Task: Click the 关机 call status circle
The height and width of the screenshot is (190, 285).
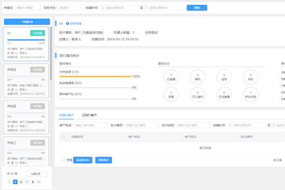Action: pyautogui.click(x=251, y=77)
